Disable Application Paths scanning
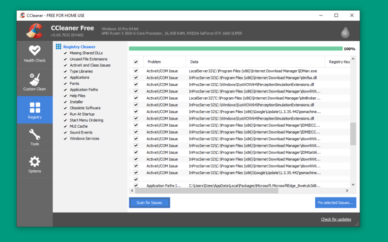 65,90
